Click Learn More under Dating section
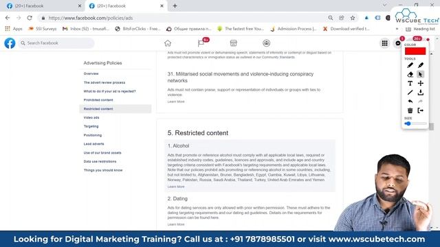Viewport: 440px width, 247px height. [176, 224]
